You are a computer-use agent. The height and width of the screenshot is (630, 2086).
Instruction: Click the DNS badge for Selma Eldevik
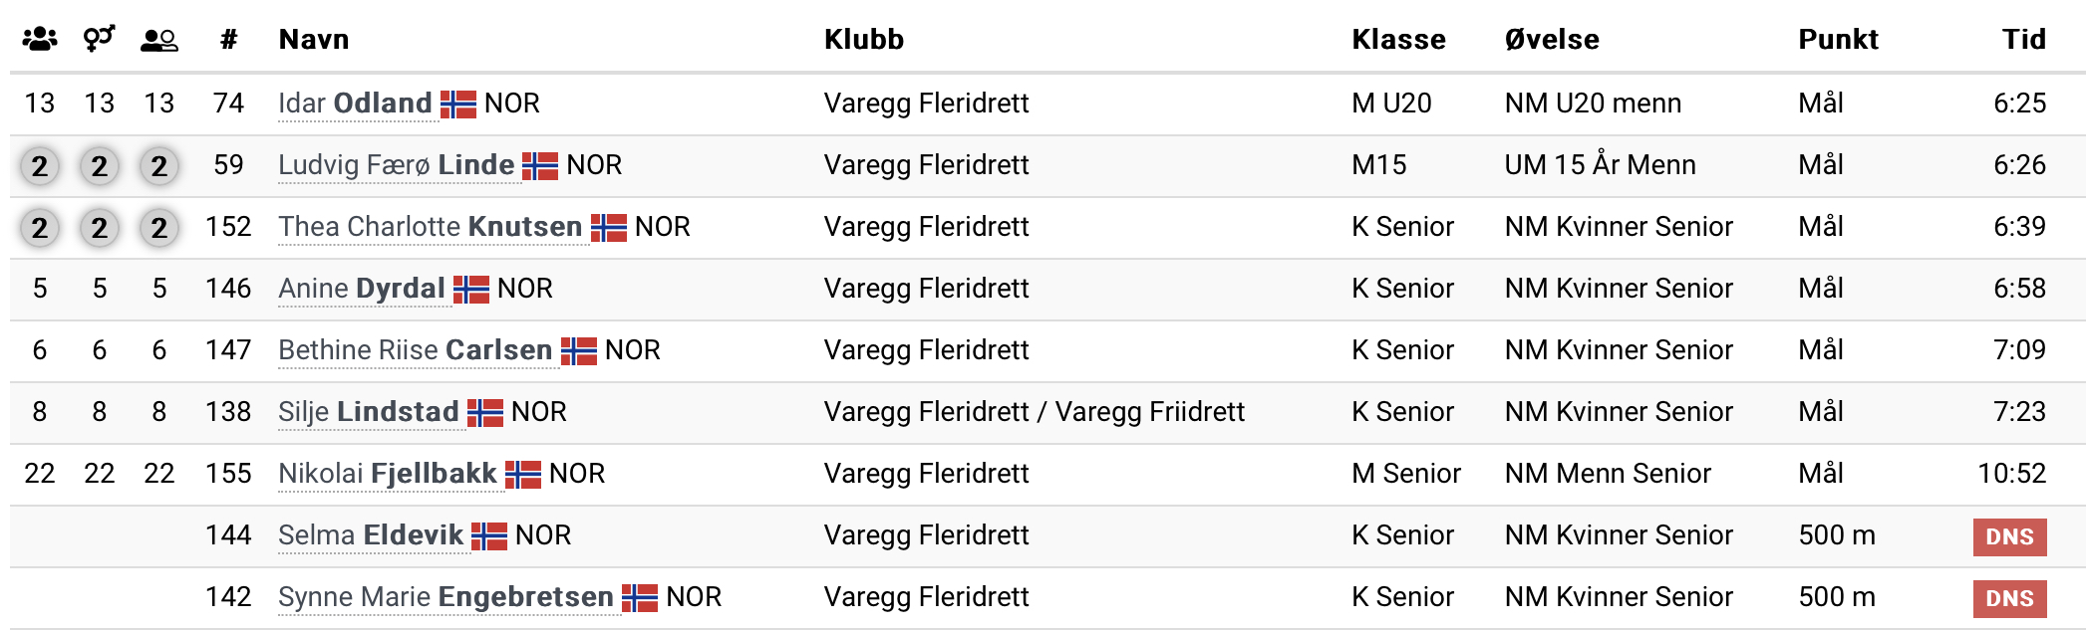point(2009,536)
